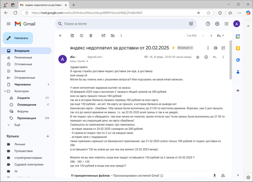Open message more options three dots
Image resolution: width=253 pixels, height=182 pixels.
pyautogui.click(x=223, y=57)
